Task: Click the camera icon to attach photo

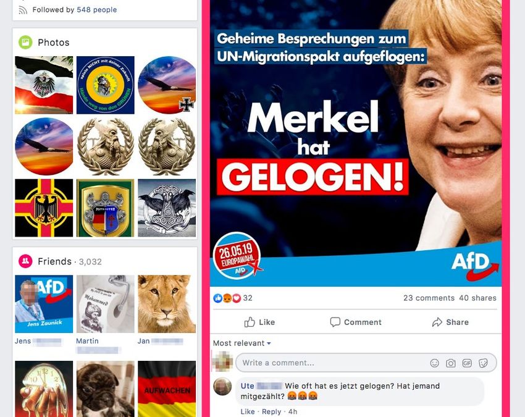Action: tap(451, 363)
